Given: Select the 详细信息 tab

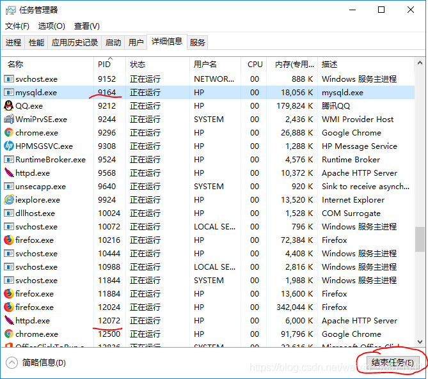Looking at the screenshot, I should click(167, 42).
